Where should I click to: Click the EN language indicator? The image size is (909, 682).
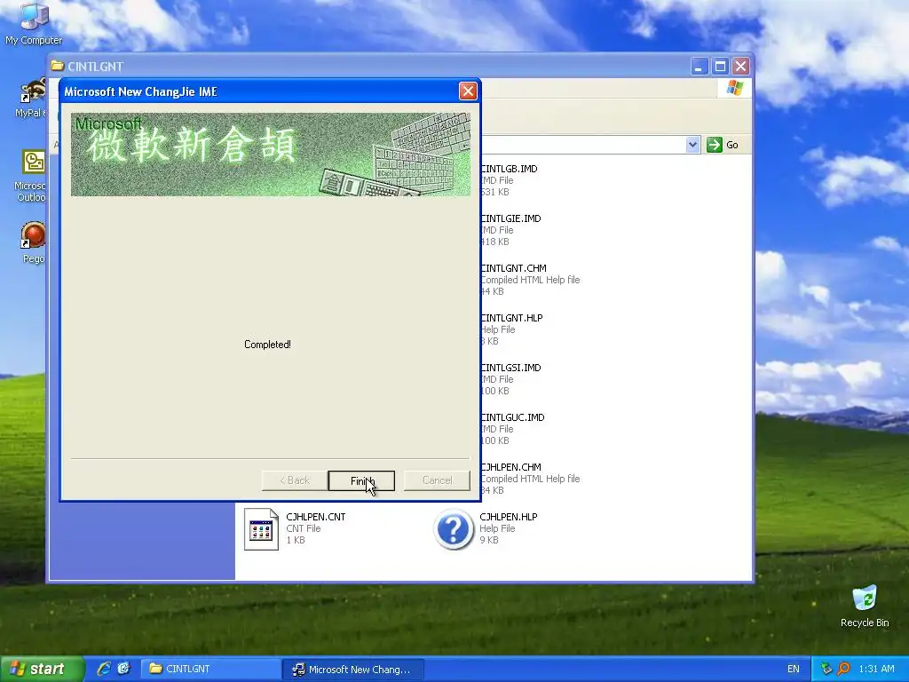point(793,669)
